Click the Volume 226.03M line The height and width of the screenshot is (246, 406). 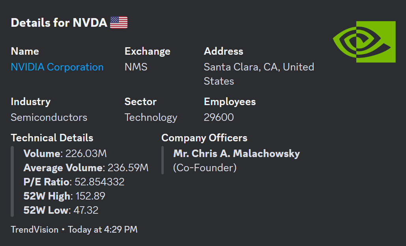(65, 154)
